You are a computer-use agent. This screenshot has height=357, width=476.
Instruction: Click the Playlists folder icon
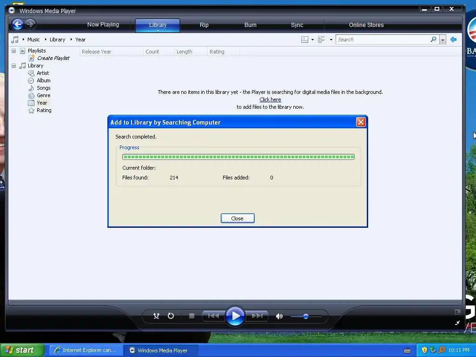tap(22, 51)
